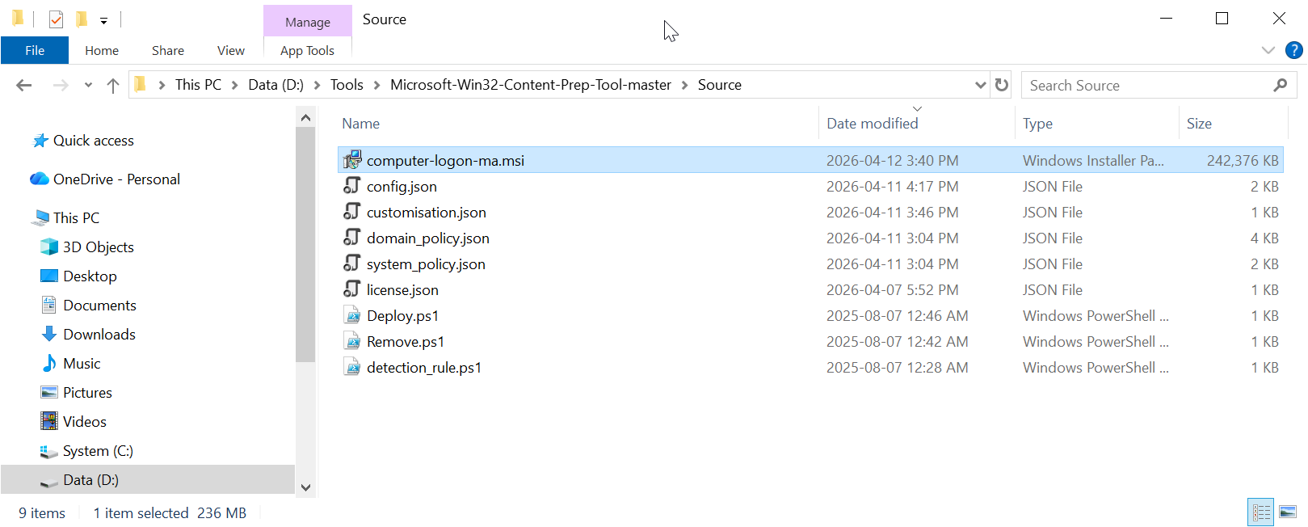This screenshot has height=527, width=1308.
Task: Switch to Details view layout
Action: coord(1260,512)
